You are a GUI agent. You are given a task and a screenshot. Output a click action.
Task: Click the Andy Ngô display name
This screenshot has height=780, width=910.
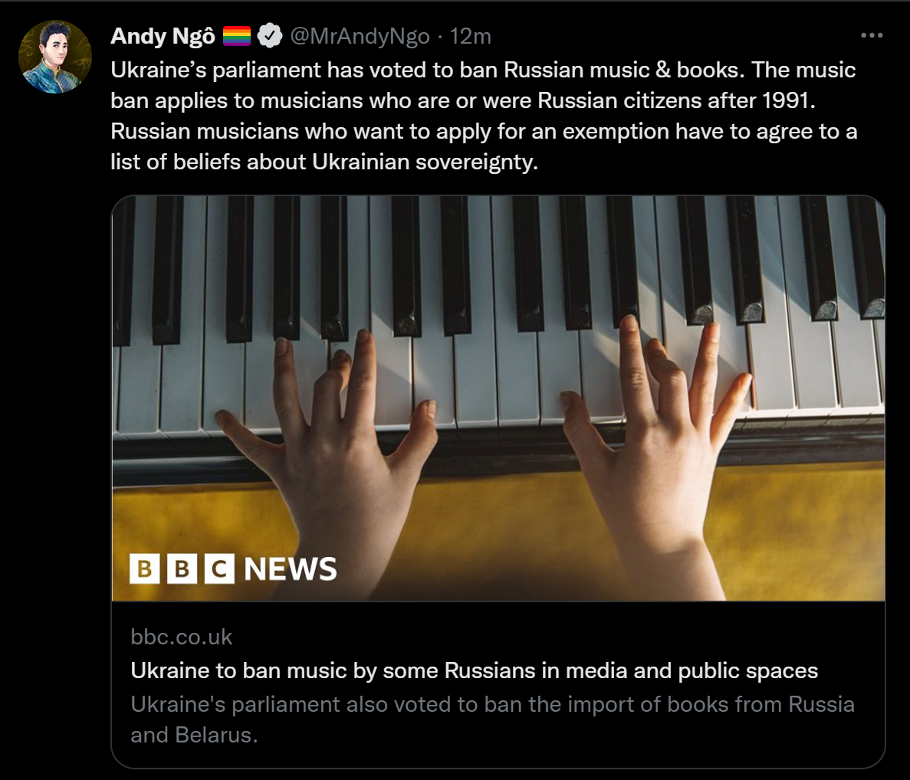coord(163,36)
